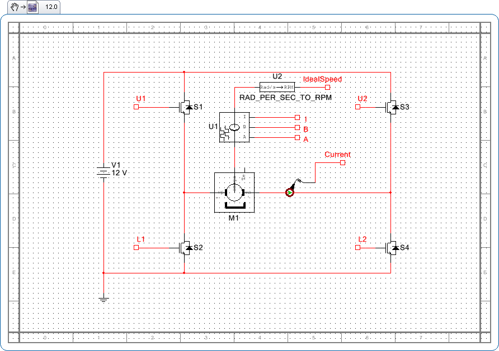Select the S4 MOSFET switch symbol
The image size is (499, 351).
click(x=391, y=247)
